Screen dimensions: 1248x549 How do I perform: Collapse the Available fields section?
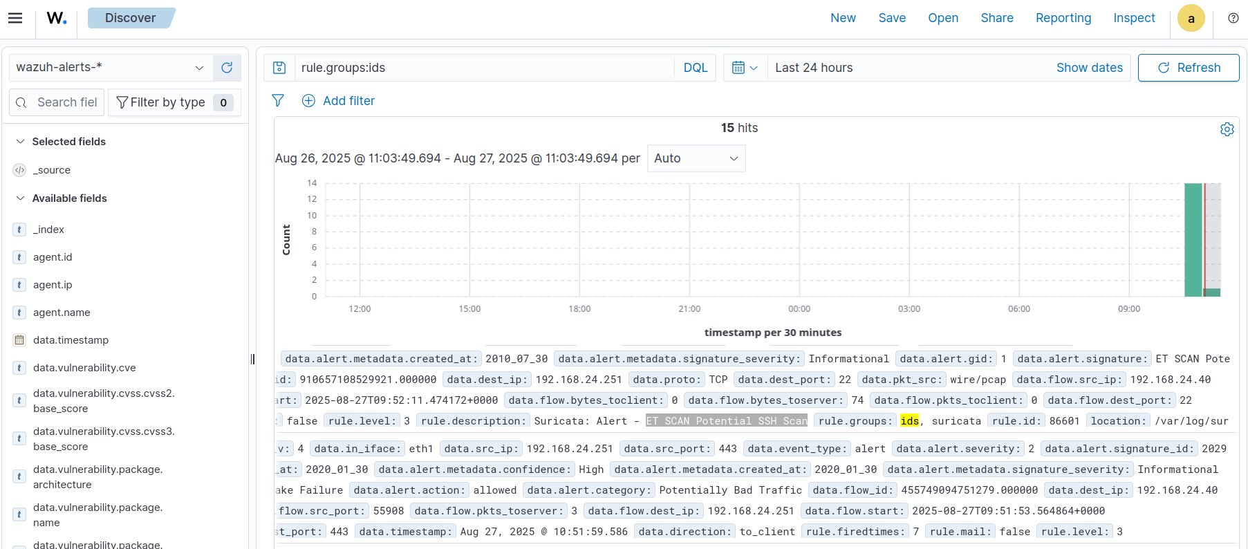pyautogui.click(x=21, y=198)
